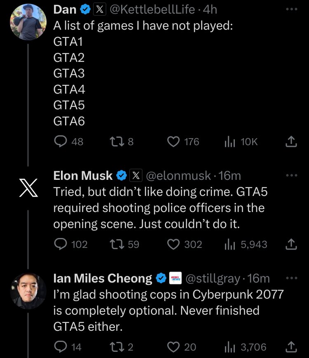Open the @elonmusk profile handle

179,175
